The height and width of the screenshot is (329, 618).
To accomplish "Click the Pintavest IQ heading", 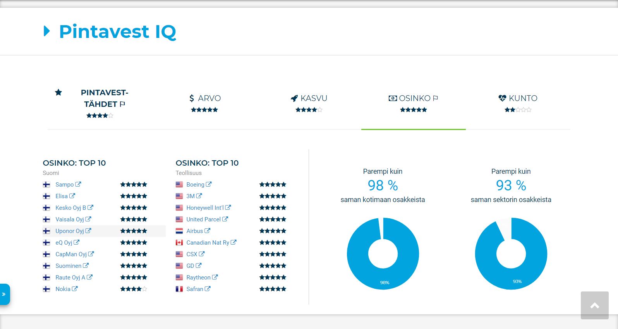I will [x=117, y=31].
